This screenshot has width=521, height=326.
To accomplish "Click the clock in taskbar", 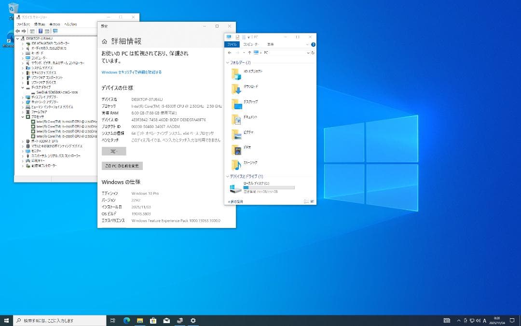I will pyautogui.click(x=497, y=321).
